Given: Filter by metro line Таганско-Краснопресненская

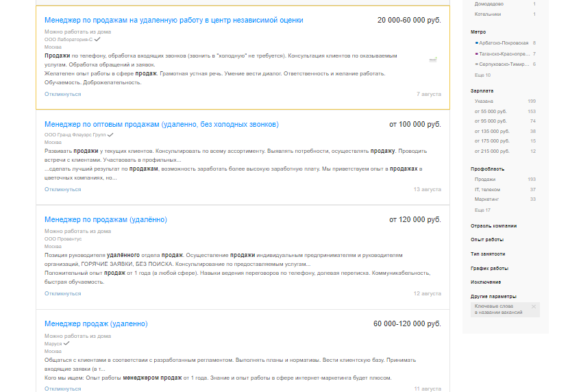Looking at the screenshot, I should pos(504,53).
